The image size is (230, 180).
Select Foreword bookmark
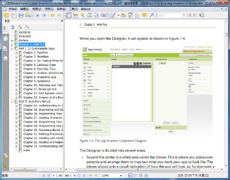coord(25,36)
